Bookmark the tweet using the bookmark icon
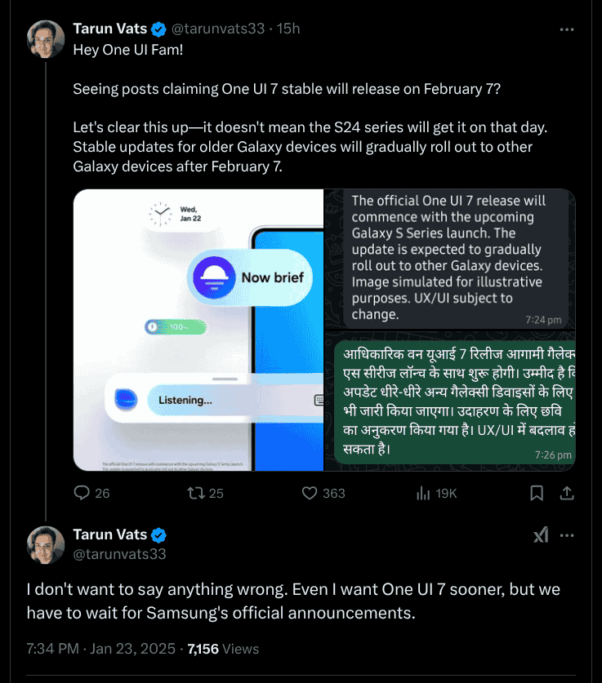Viewport: 602px width, 683px height. point(537,493)
